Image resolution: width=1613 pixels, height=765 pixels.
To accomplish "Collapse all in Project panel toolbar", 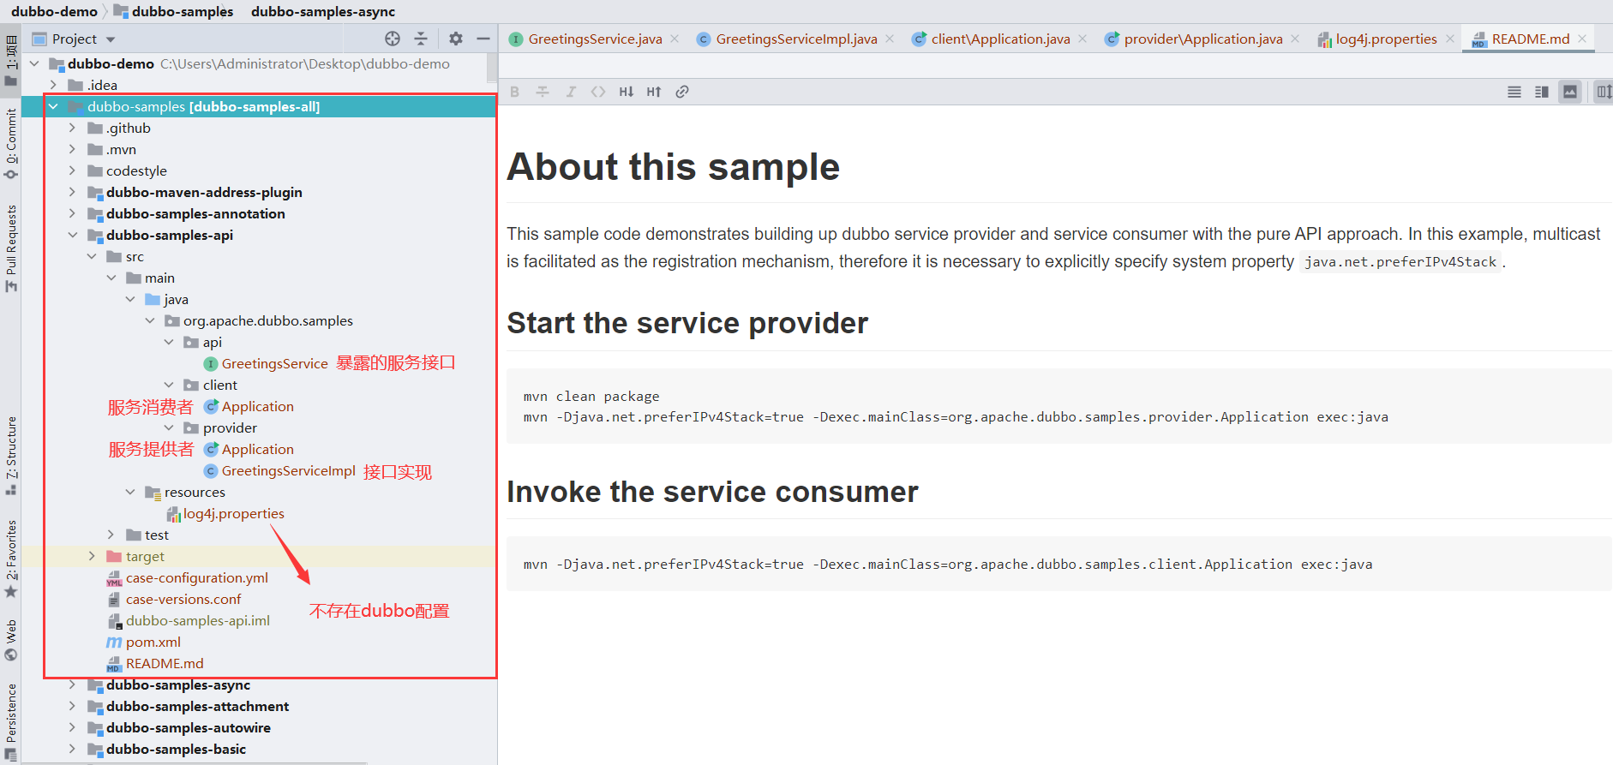I will pos(421,39).
